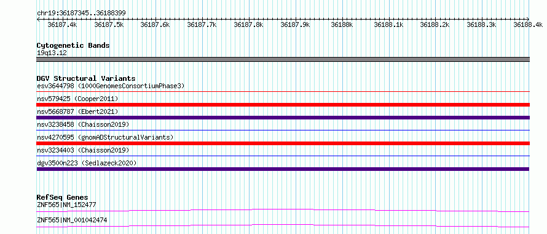Screen dimensions: 547x234
Task: Select variant label nsv5668787 (Ebert2021)
Action: (78, 111)
